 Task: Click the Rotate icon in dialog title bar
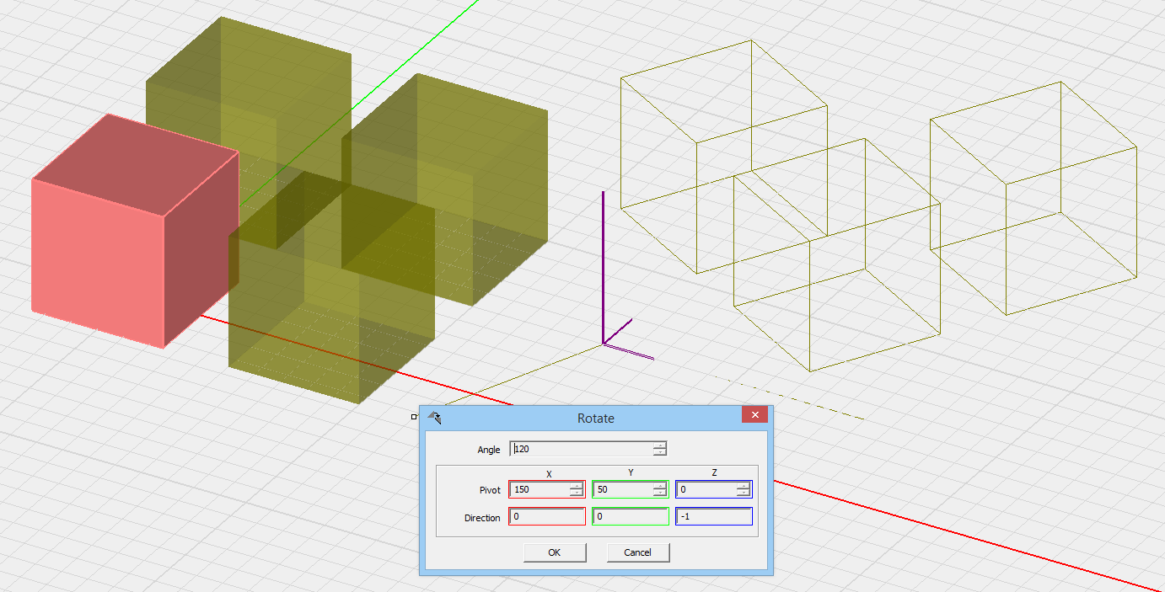tap(434, 418)
